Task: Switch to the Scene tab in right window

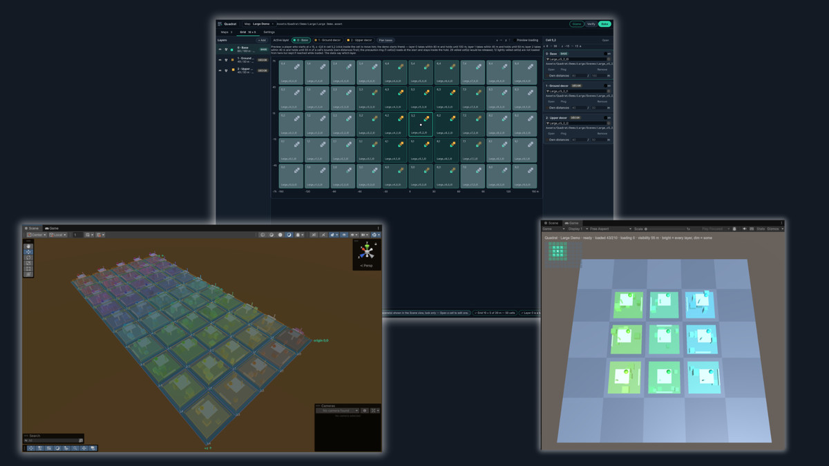Action: [552, 223]
